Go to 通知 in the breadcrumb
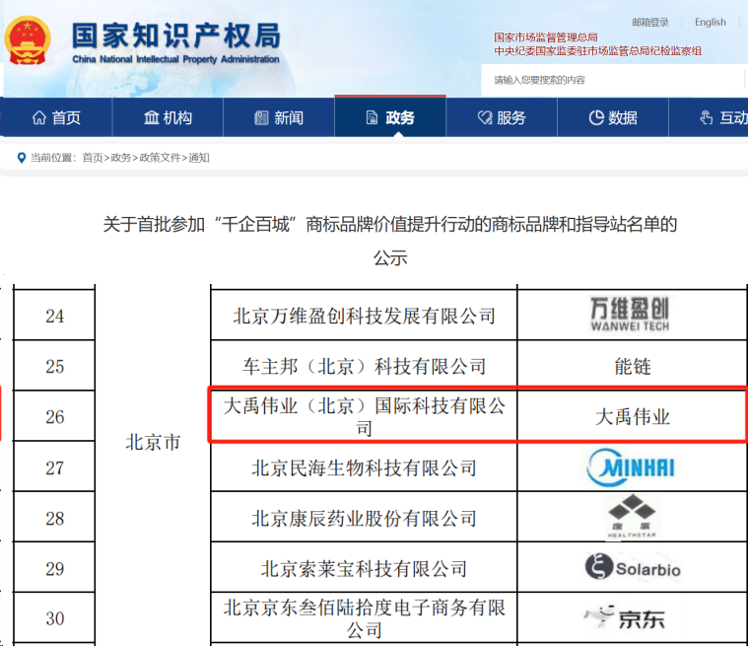 (x=199, y=158)
